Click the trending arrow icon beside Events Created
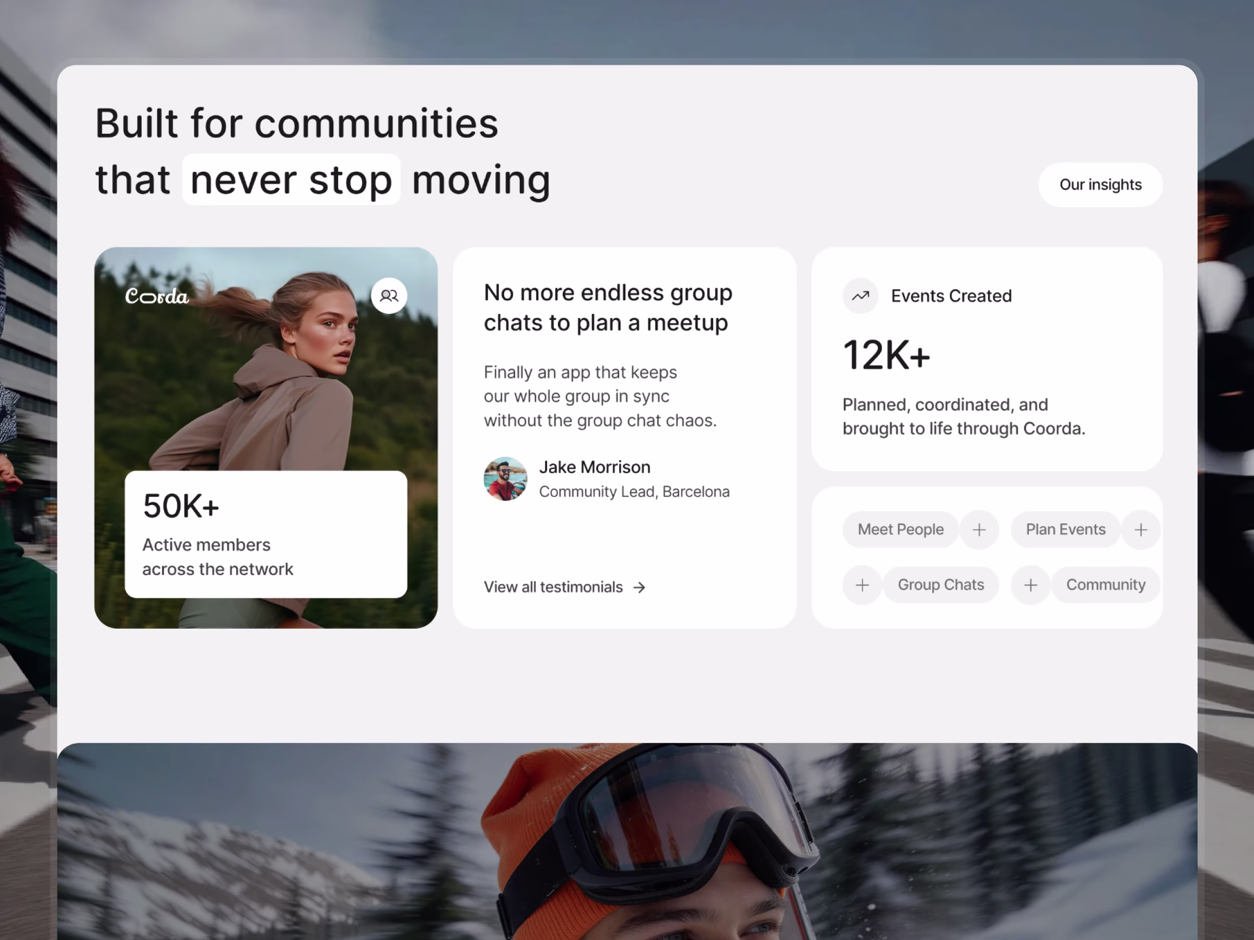This screenshot has width=1254, height=940. pos(860,296)
